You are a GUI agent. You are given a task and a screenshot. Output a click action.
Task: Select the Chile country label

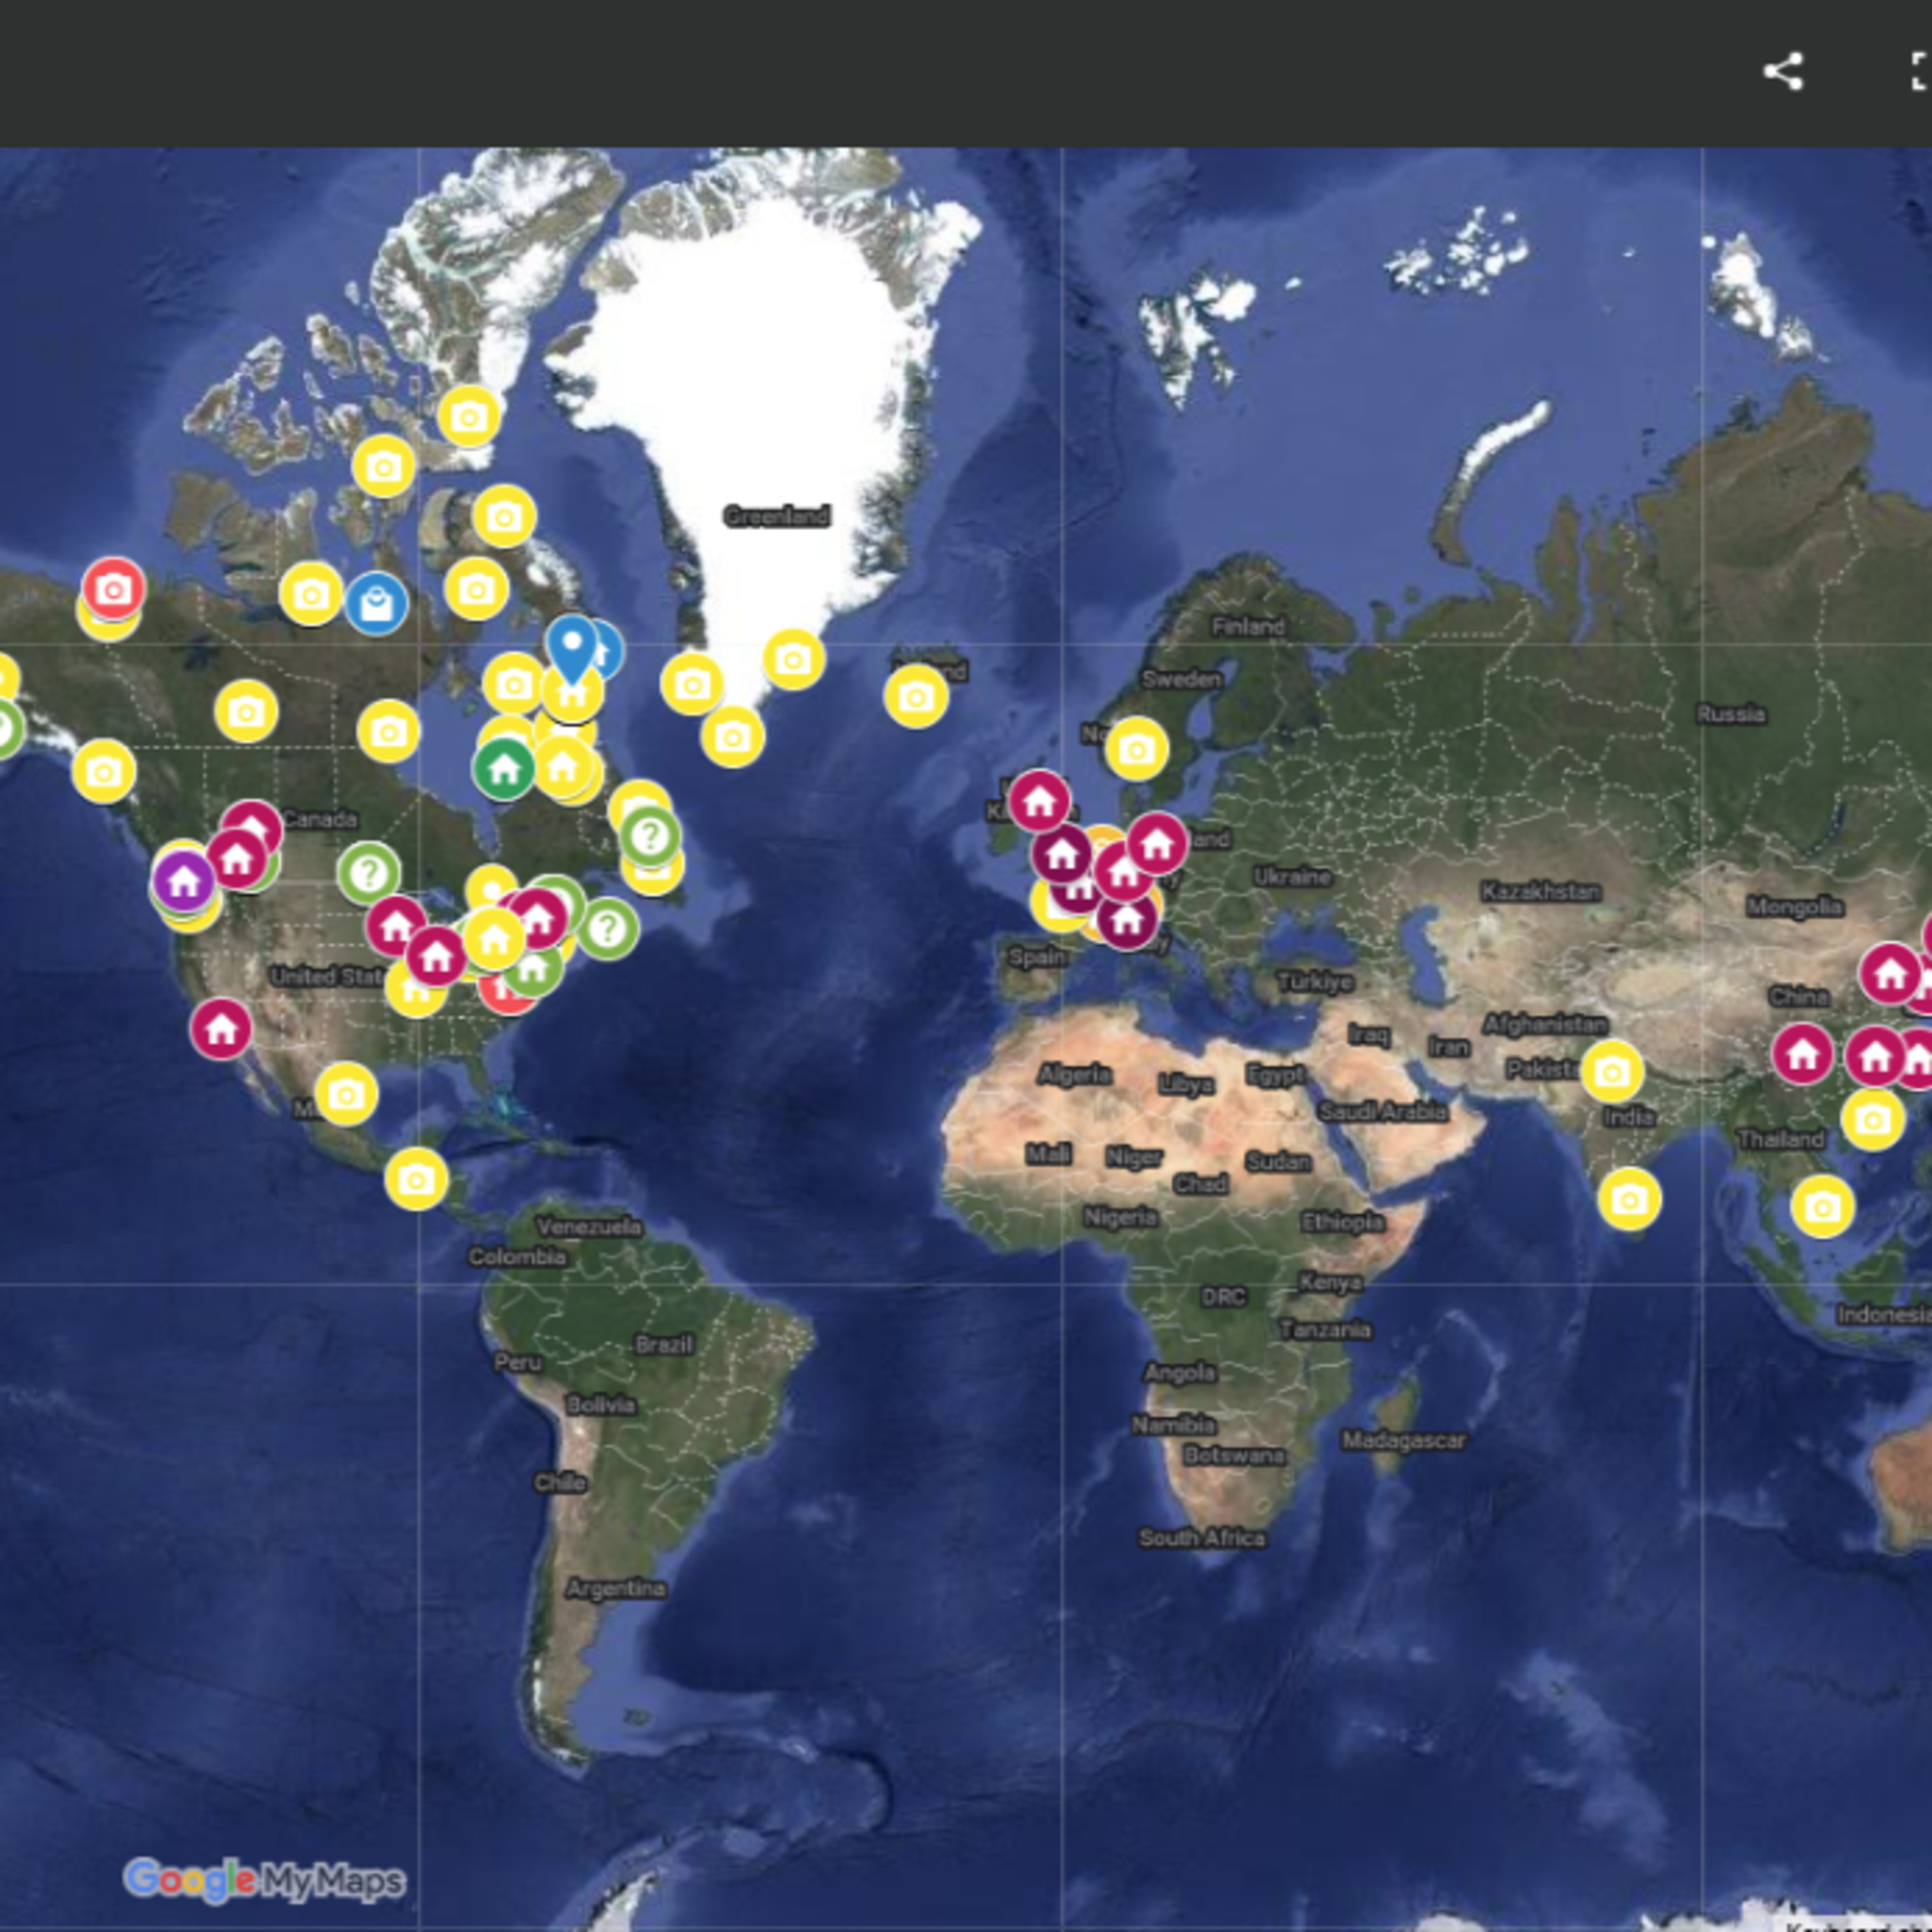[x=560, y=1482]
